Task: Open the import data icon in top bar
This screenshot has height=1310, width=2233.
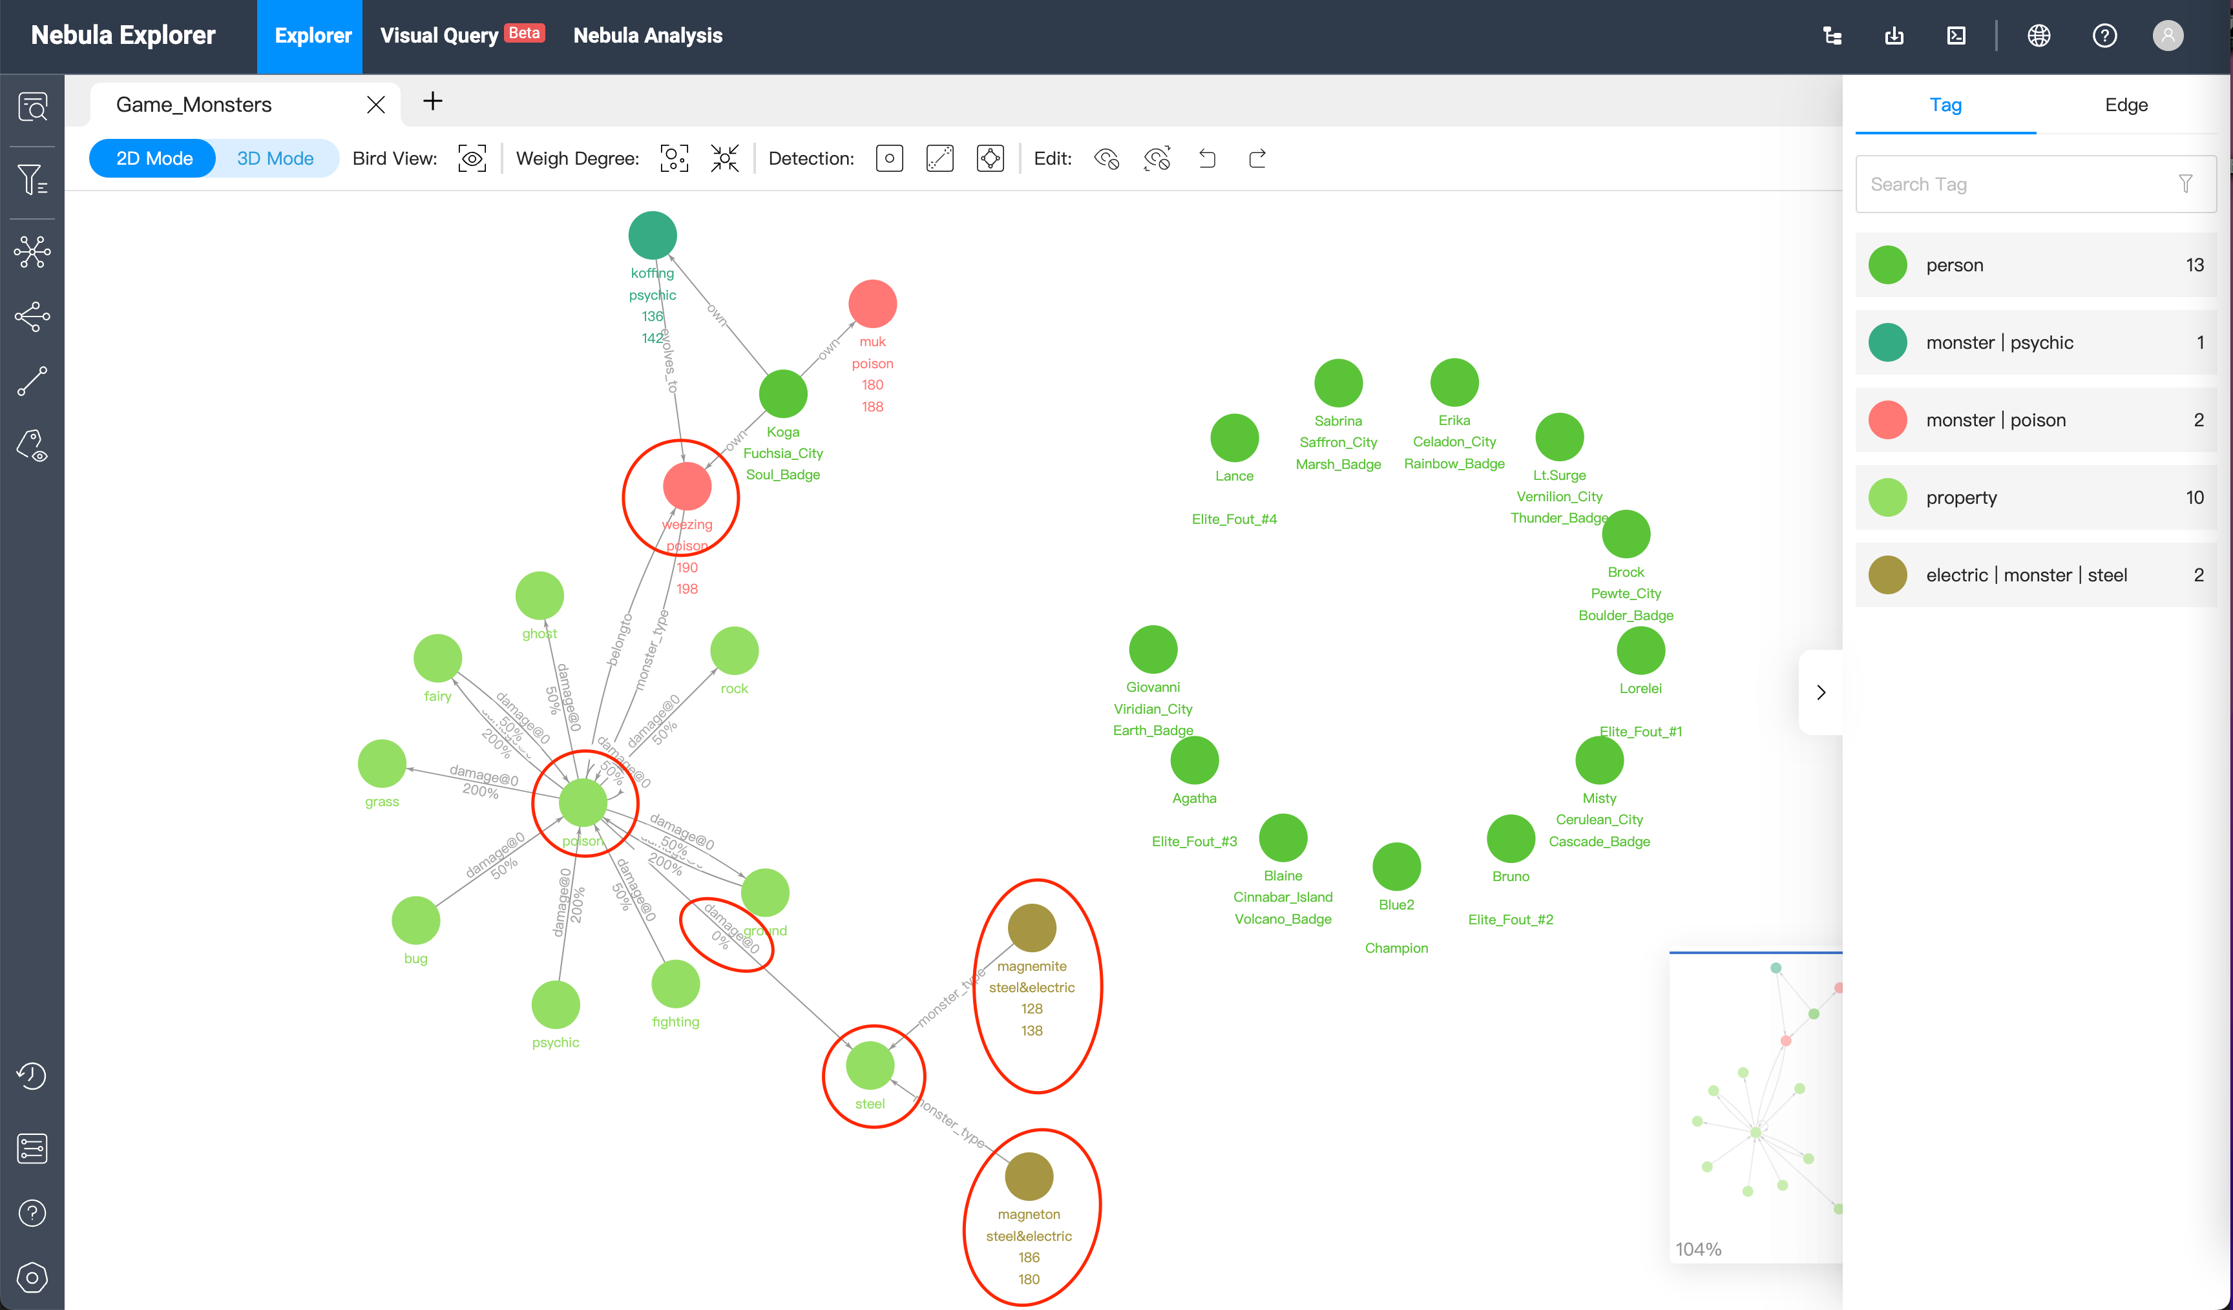Action: click(1894, 36)
